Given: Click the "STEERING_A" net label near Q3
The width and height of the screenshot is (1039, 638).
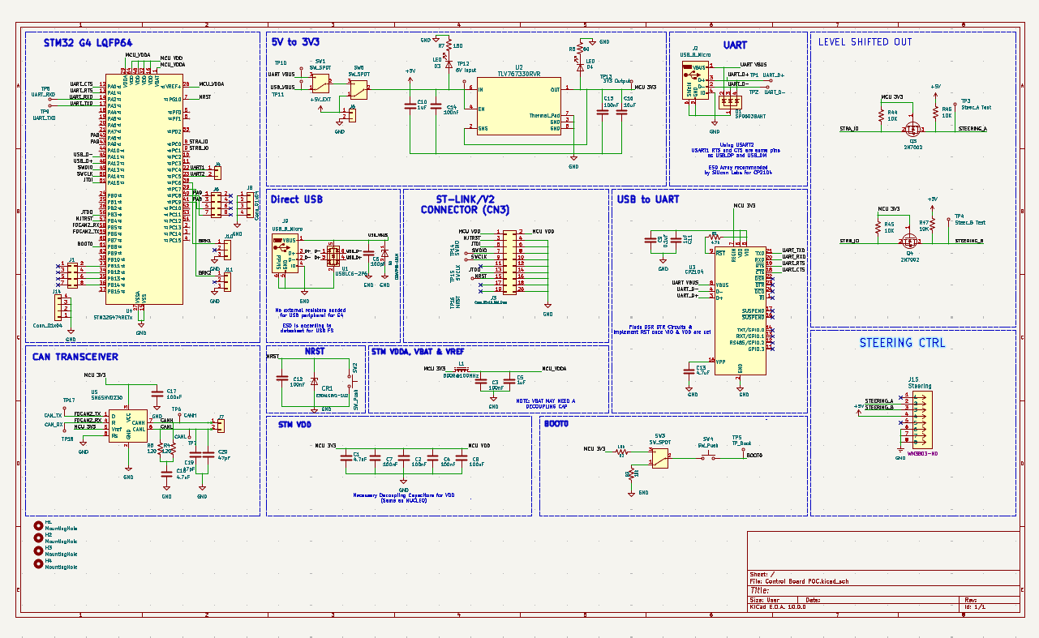Looking at the screenshot, I should point(972,128).
